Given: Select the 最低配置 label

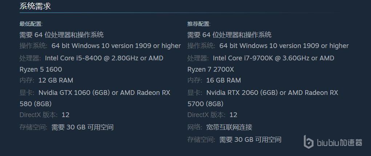Looking at the screenshot, I should pos(31,24).
